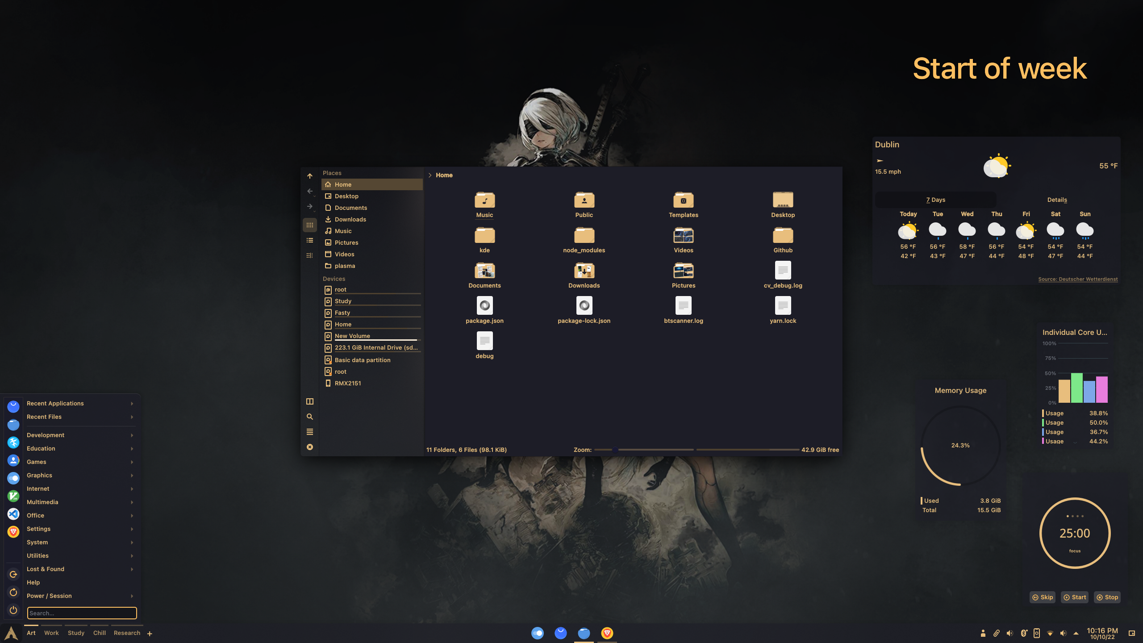Open the Study device
The height and width of the screenshot is (643, 1143).
372,301
